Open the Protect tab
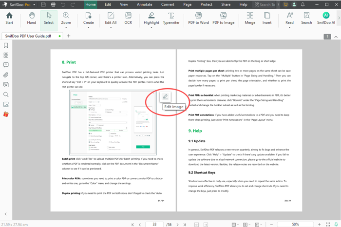The image size is (341, 227). coord(207,4)
